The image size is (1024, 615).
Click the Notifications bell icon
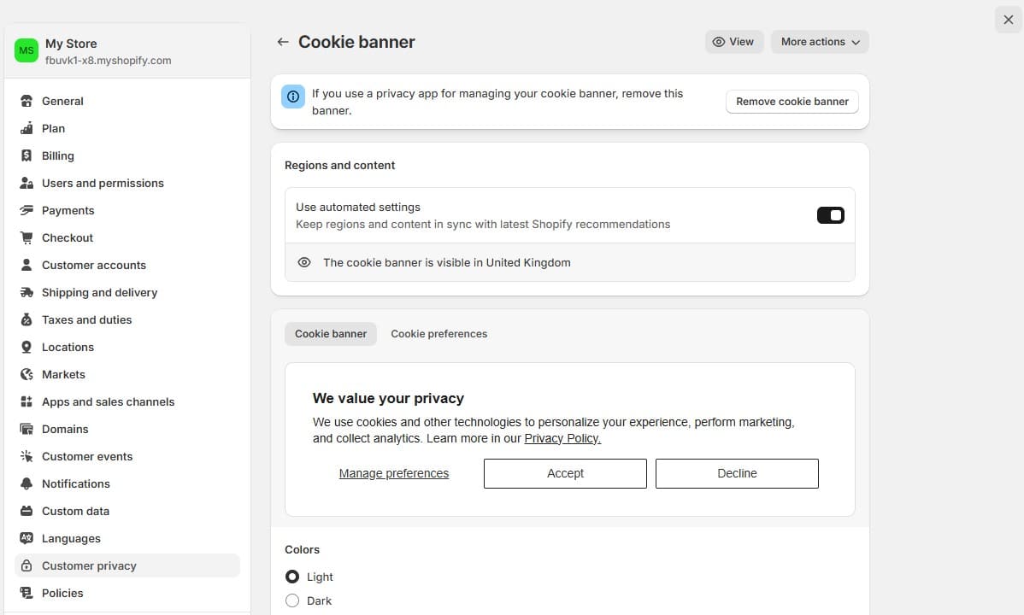point(26,483)
